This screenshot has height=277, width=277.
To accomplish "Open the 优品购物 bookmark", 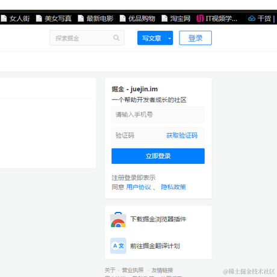I will (137, 19).
